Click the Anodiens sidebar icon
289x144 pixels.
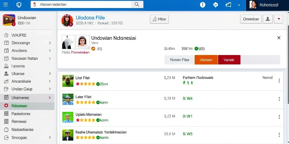click(6, 51)
